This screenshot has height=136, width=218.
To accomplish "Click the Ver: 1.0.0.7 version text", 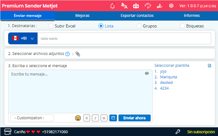I will tap(198, 6).
